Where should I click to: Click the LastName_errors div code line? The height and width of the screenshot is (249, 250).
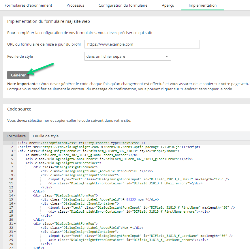[128, 240]
